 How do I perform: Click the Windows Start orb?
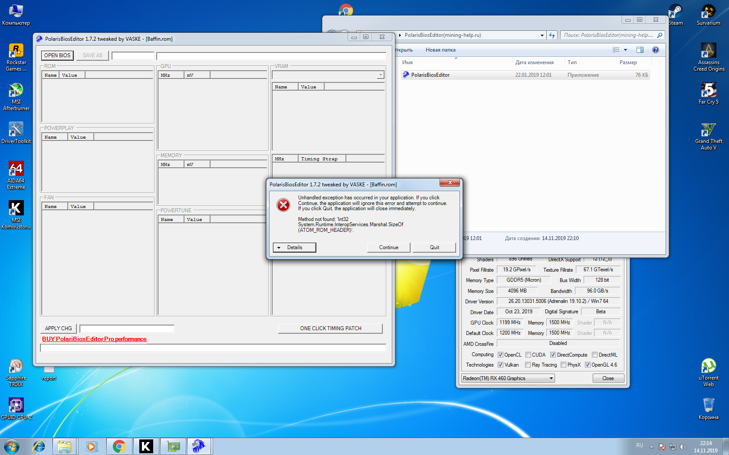(12, 446)
